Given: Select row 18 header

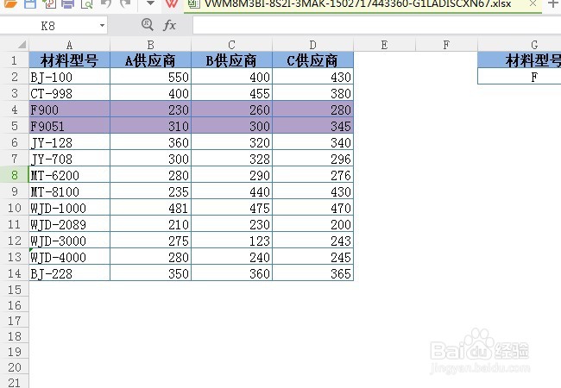Looking at the screenshot, I should [x=15, y=336].
